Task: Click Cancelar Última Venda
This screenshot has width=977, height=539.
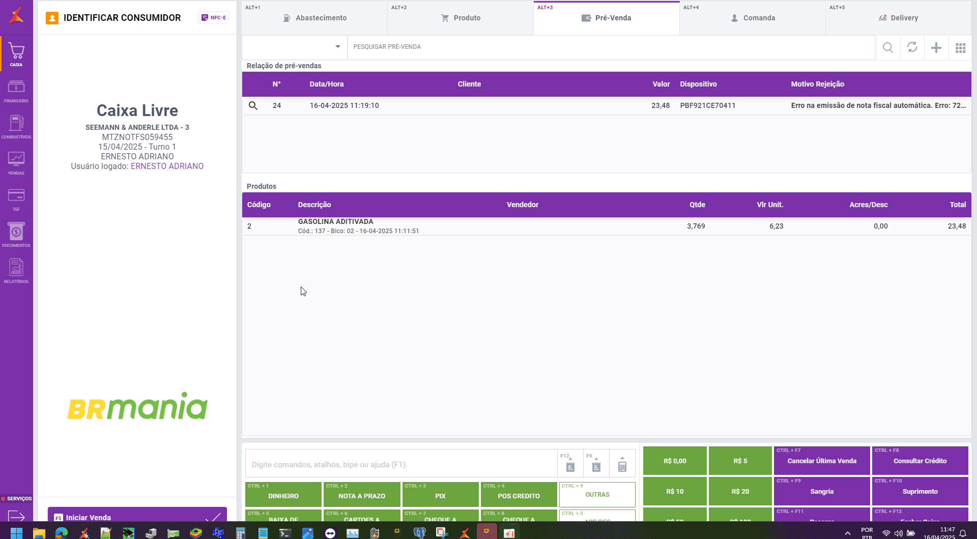Action: pyautogui.click(x=822, y=461)
